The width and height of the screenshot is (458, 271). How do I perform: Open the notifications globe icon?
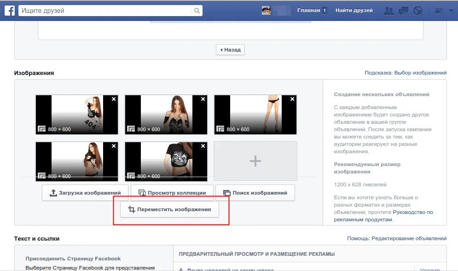click(417, 11)
